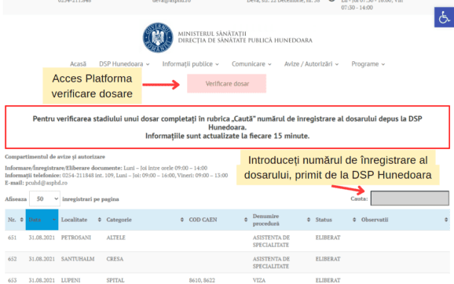The width and height of the screenshot is (454, 284).
Task: Expand the DSP Hunedoara menu
Action: pyautogui.click(x=124, y=64)
